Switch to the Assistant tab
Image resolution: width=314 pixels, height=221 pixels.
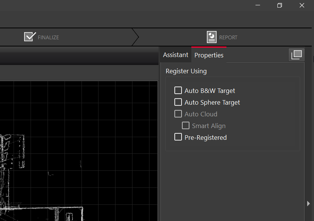[x=175, y=55]
